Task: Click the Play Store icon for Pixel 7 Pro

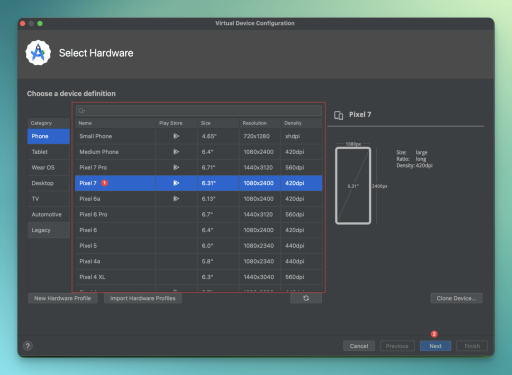Action: pos(176,167)
